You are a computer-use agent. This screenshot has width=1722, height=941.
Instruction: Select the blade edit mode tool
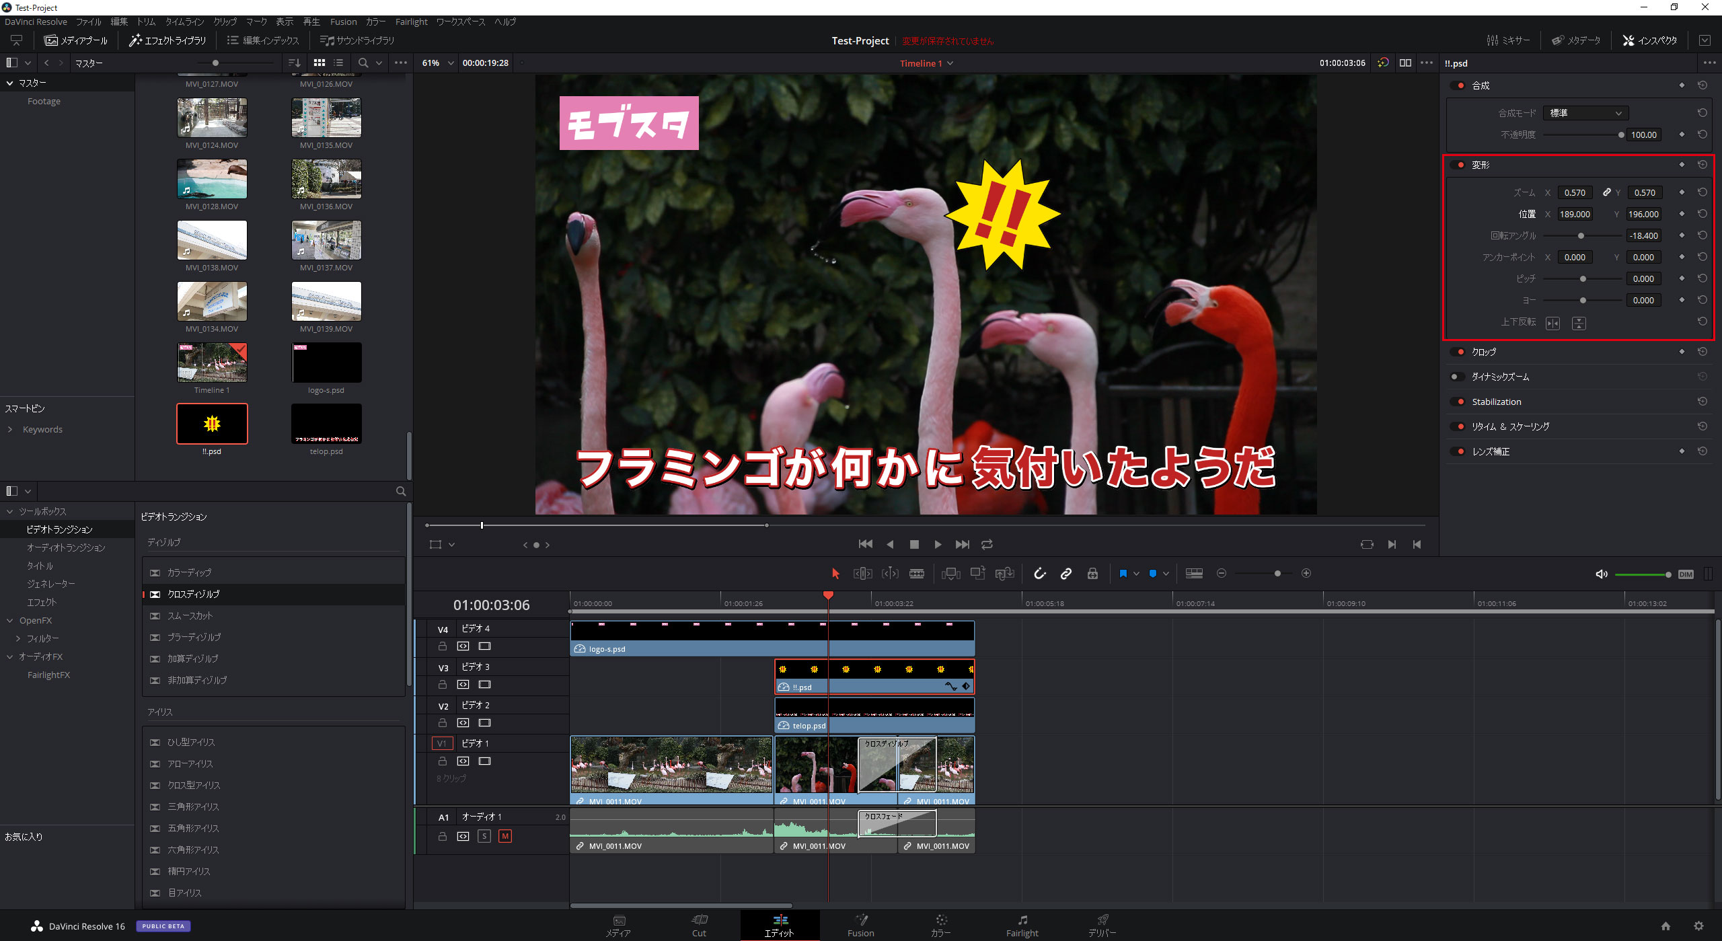[916, 574]
